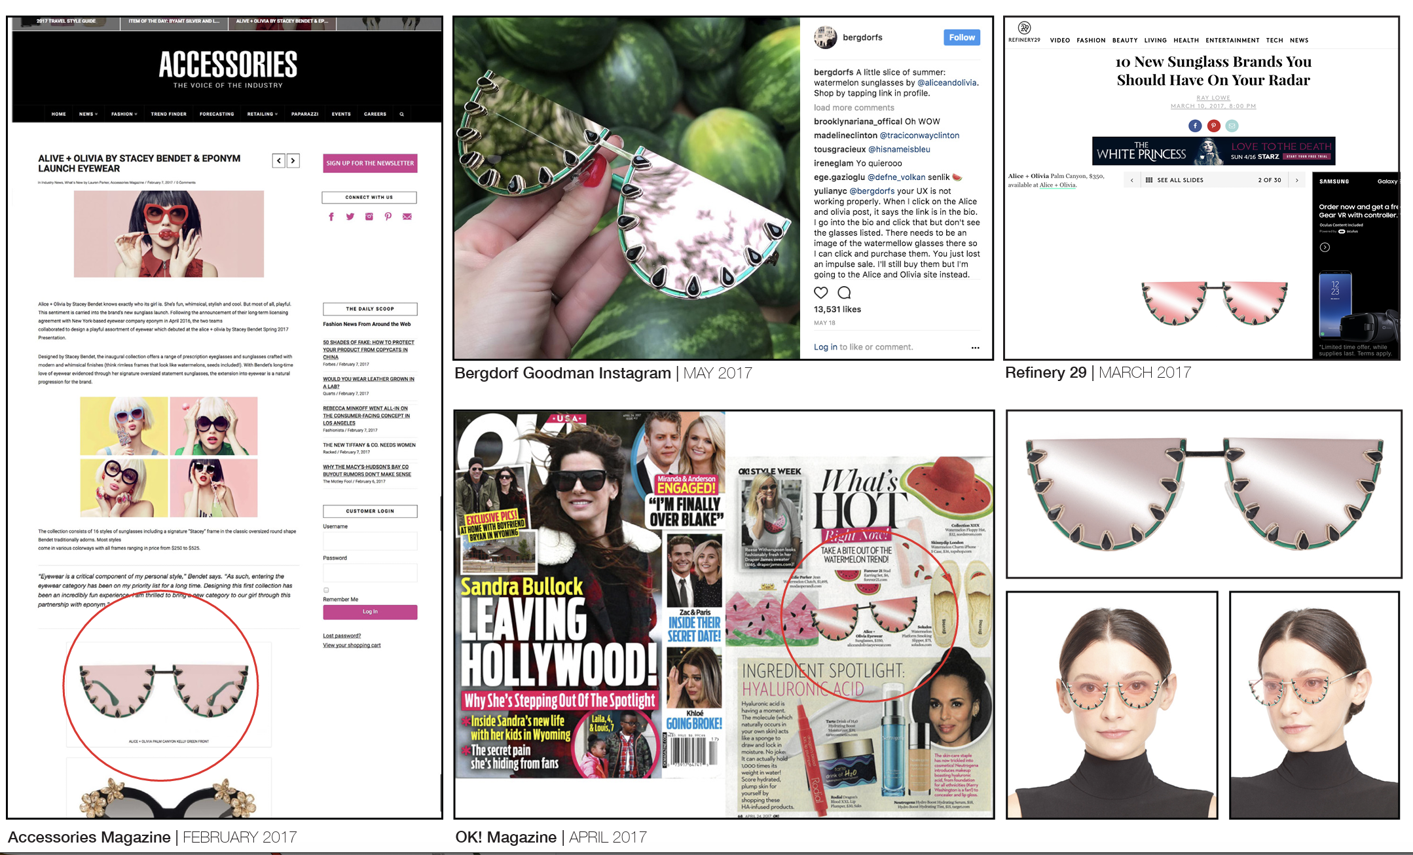This screenshot has width=1413, height=855.
Task: Switch to the 2017 Travel Style Guide tab
Action: (x=66, y=22)
